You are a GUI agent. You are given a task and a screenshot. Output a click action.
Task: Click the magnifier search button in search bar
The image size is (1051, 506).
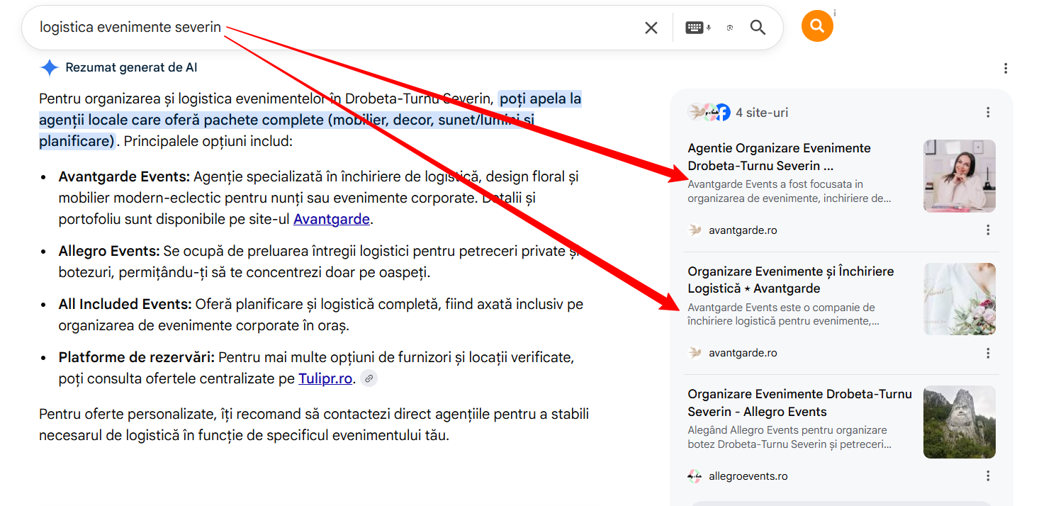click(x=758, y=28)
